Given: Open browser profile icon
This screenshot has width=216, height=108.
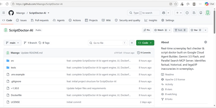Looking at the screenshot, I should coord(194,4).
